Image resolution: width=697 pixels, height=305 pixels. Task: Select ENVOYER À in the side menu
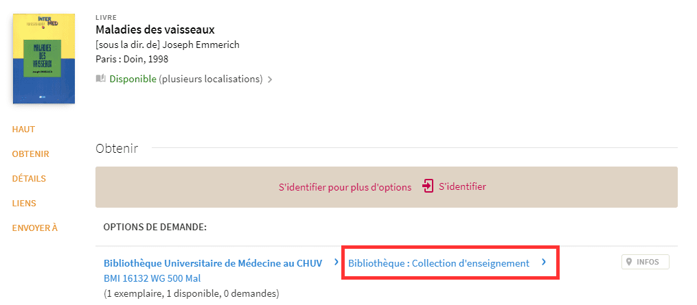(34, 228)
